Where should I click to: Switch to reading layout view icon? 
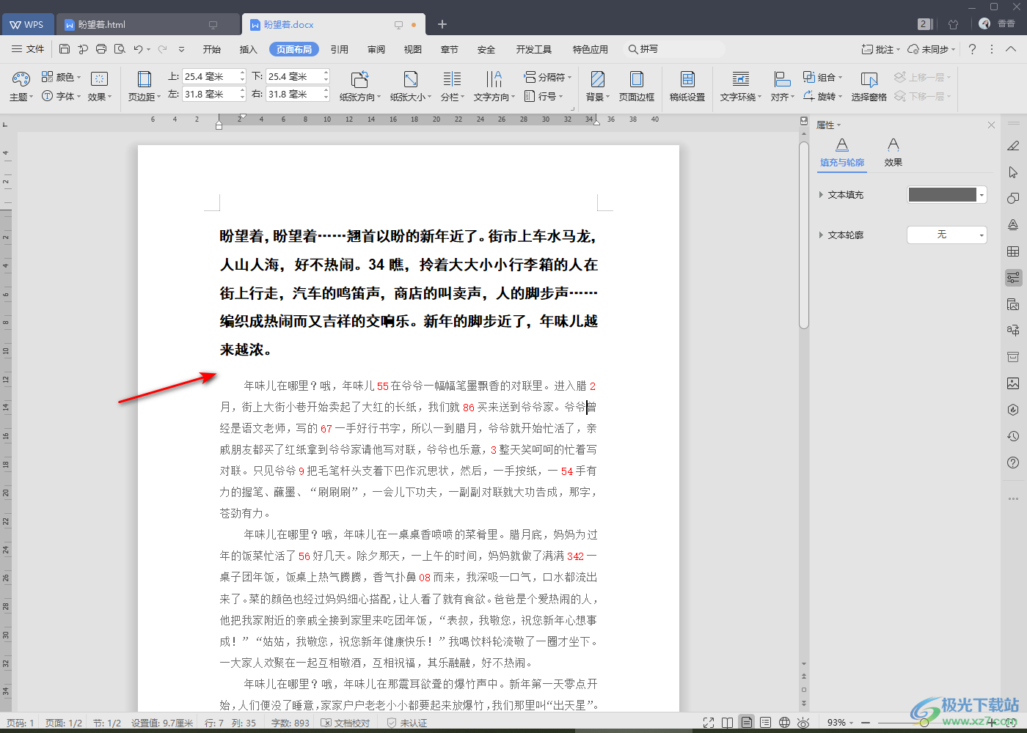727,723
